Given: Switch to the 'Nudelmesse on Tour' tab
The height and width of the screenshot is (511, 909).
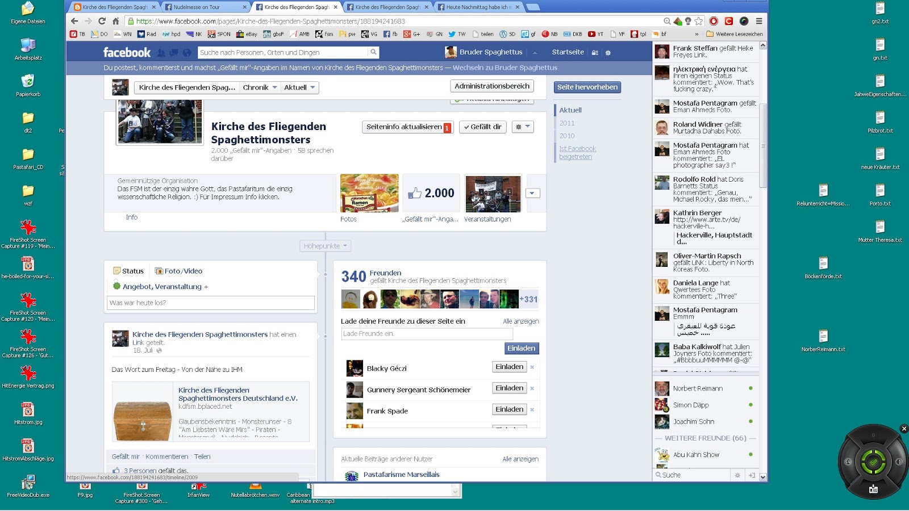Looking at the screenshot, I should tap(201, 7).
